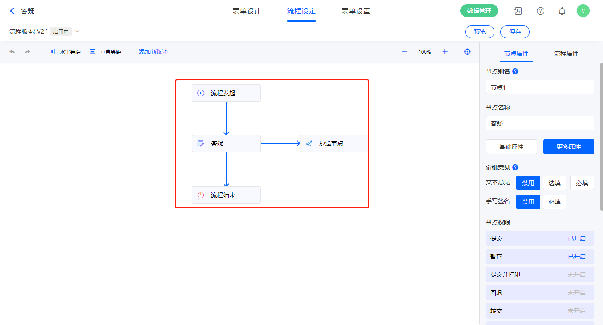Expand the flow version dropdown arrow
The image size is (603, 325).
(78, 31)
